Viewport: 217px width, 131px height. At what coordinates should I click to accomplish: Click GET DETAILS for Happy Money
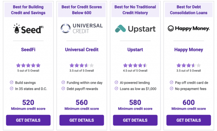pos(189,120)
